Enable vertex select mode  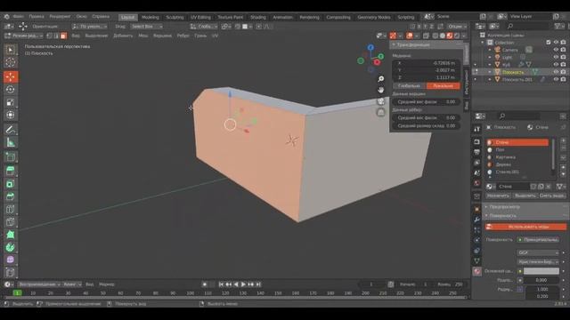[50, 36]
